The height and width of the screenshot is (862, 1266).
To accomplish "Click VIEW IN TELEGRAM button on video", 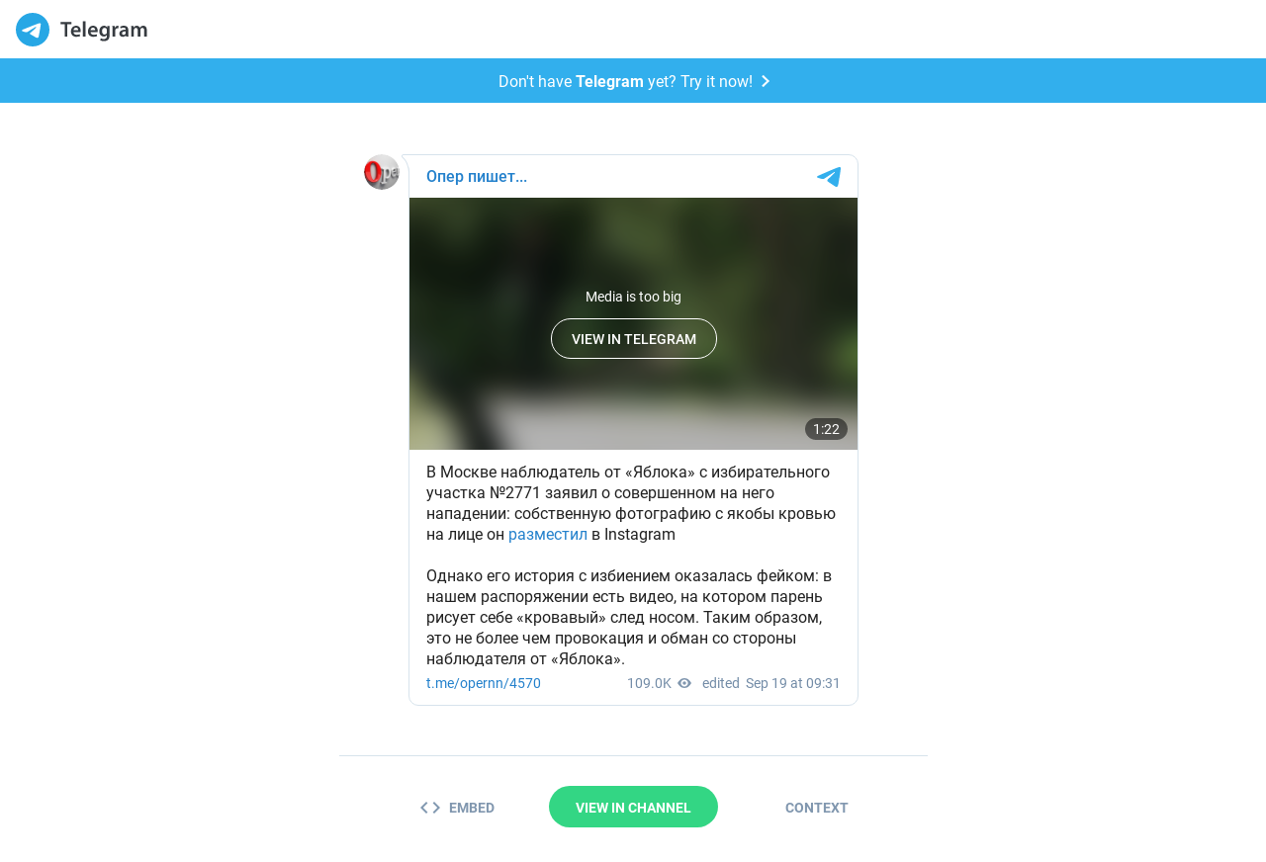I will [x=634, y=339].
